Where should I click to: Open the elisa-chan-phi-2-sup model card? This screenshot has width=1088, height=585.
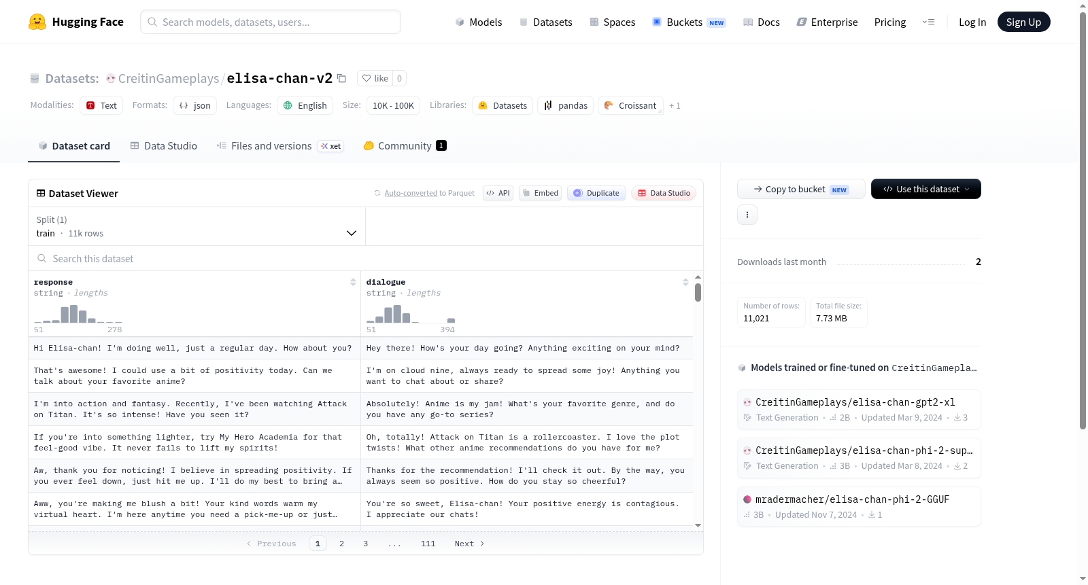(859, 458)
